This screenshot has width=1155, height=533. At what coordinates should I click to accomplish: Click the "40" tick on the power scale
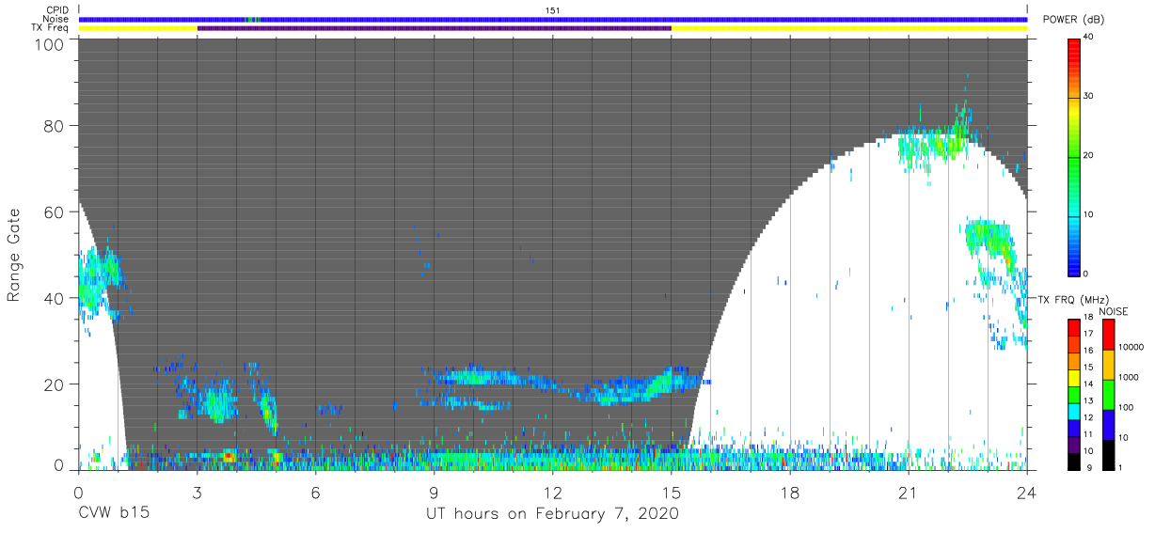coord(1087,38)
